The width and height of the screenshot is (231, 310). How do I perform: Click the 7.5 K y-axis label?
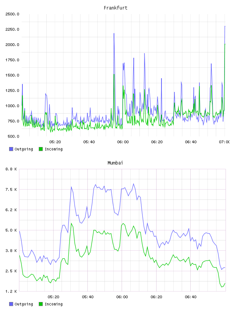[11, 190]
